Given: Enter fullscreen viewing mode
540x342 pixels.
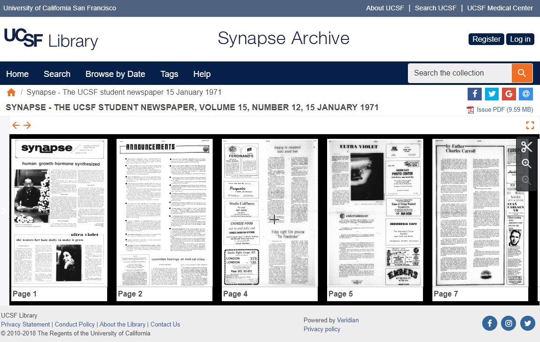Looking at the screenshot, I should pos(530,125).
